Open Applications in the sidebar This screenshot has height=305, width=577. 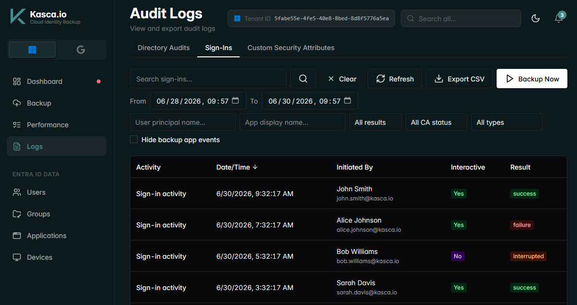click(56, 236)
